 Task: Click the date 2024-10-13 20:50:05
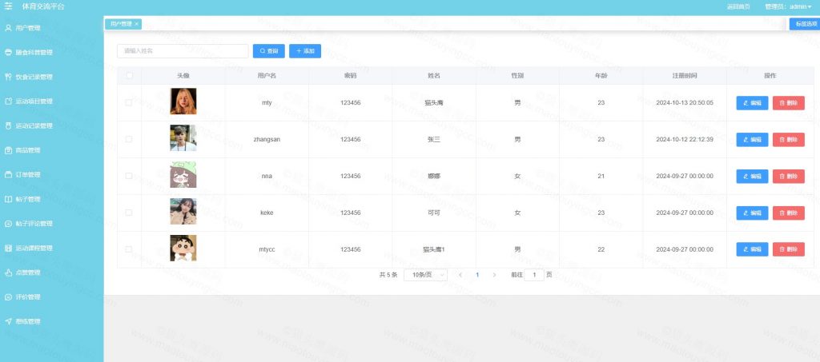tap(685, 103)
